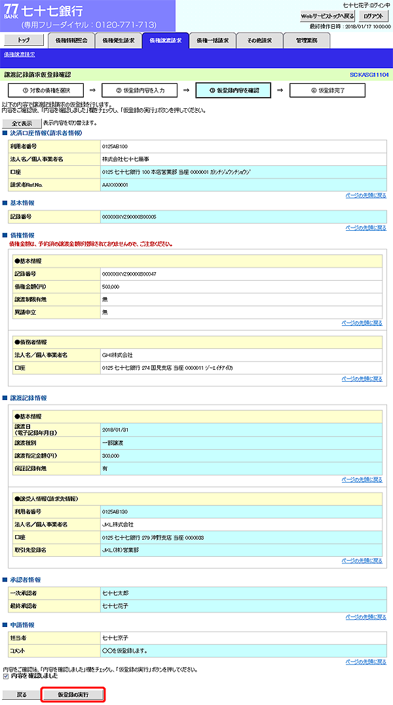Select the 債権譲渡請求 tab
Image resolution: width=393 pixels, height=705 pixels.
[x=166, y=41]
